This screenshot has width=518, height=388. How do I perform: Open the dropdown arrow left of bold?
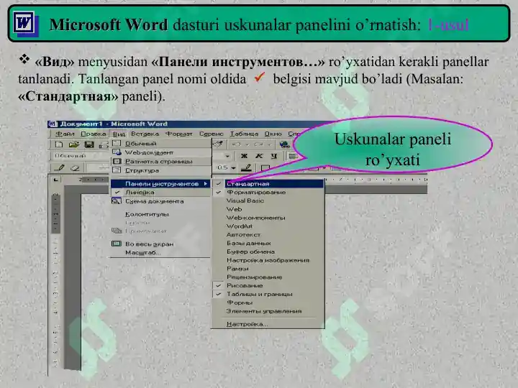pos(227,156)
